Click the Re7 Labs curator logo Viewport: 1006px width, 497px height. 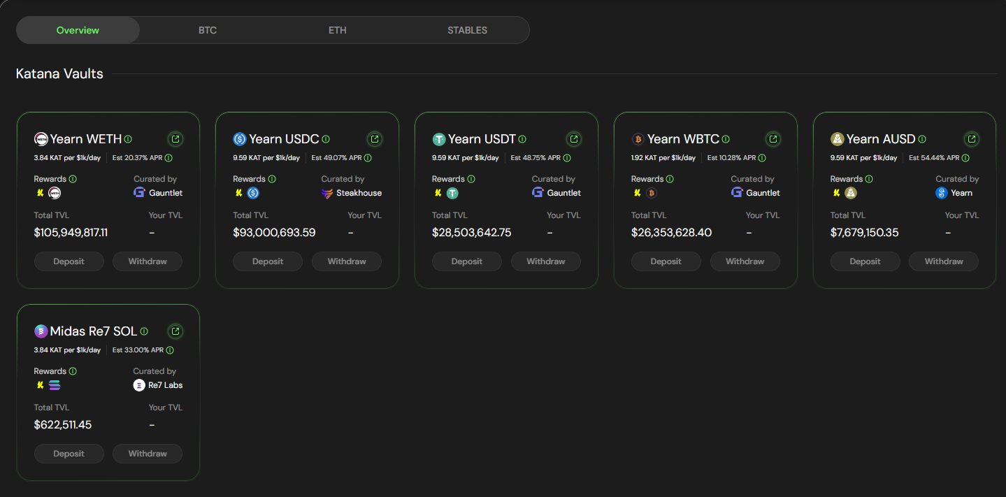pos(139,385)
